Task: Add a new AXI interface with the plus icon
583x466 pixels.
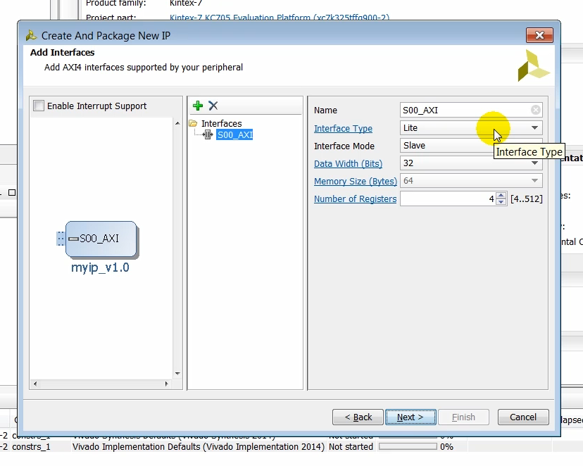Action: tap(197, 105)
